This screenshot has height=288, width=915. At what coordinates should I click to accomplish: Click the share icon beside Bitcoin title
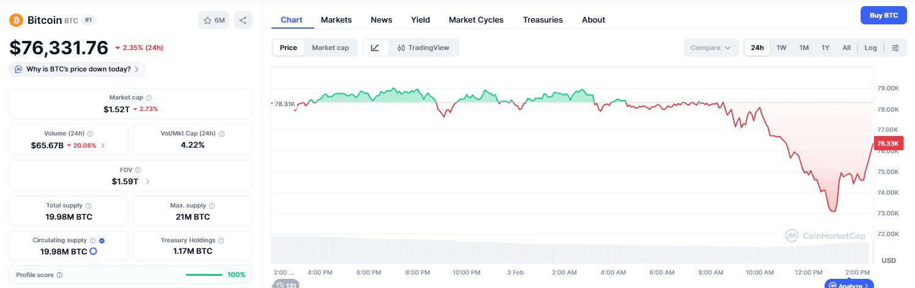coord(243,20)
